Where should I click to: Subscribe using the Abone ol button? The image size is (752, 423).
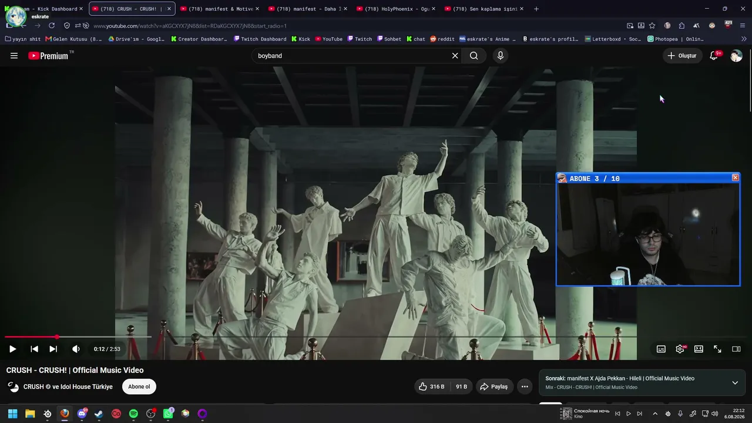(x=139, y=387)
